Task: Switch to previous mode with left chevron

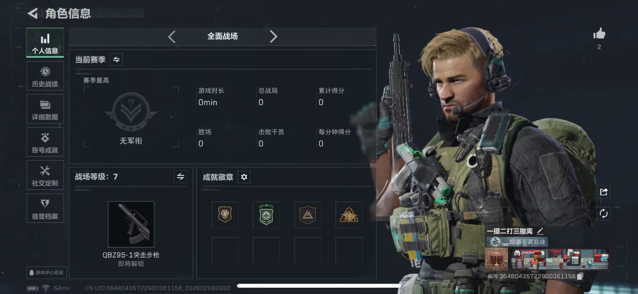Action: [x=172, y=37]
